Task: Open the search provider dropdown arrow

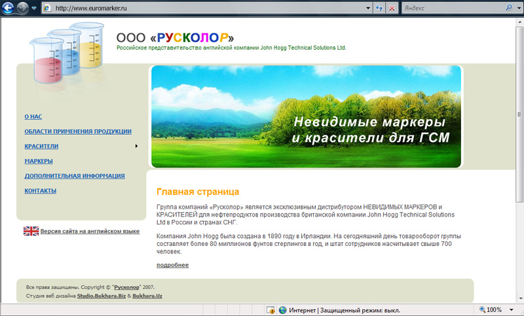Action: point(519,8)
